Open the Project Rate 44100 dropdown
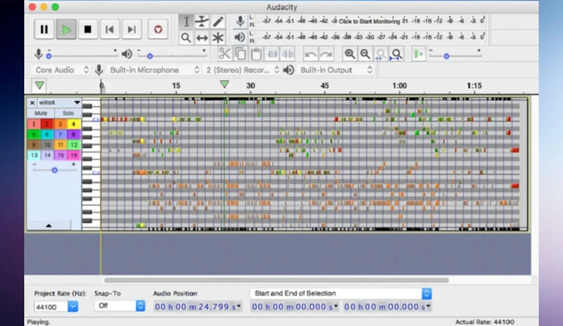 (x=73, y=306)
